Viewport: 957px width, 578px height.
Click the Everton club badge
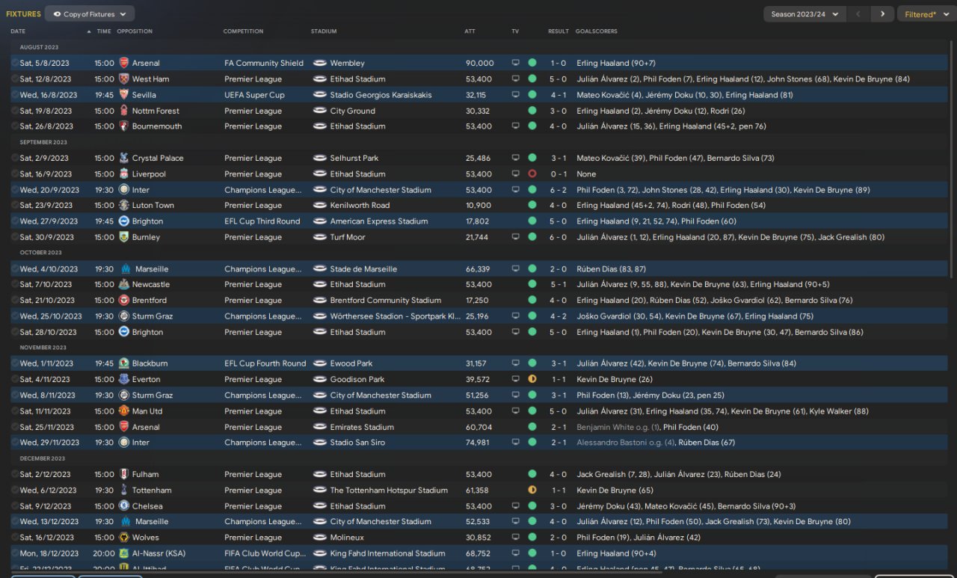point(123,379)
